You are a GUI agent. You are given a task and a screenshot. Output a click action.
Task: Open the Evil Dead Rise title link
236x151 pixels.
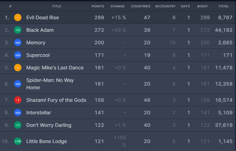[x=43, y=18]
